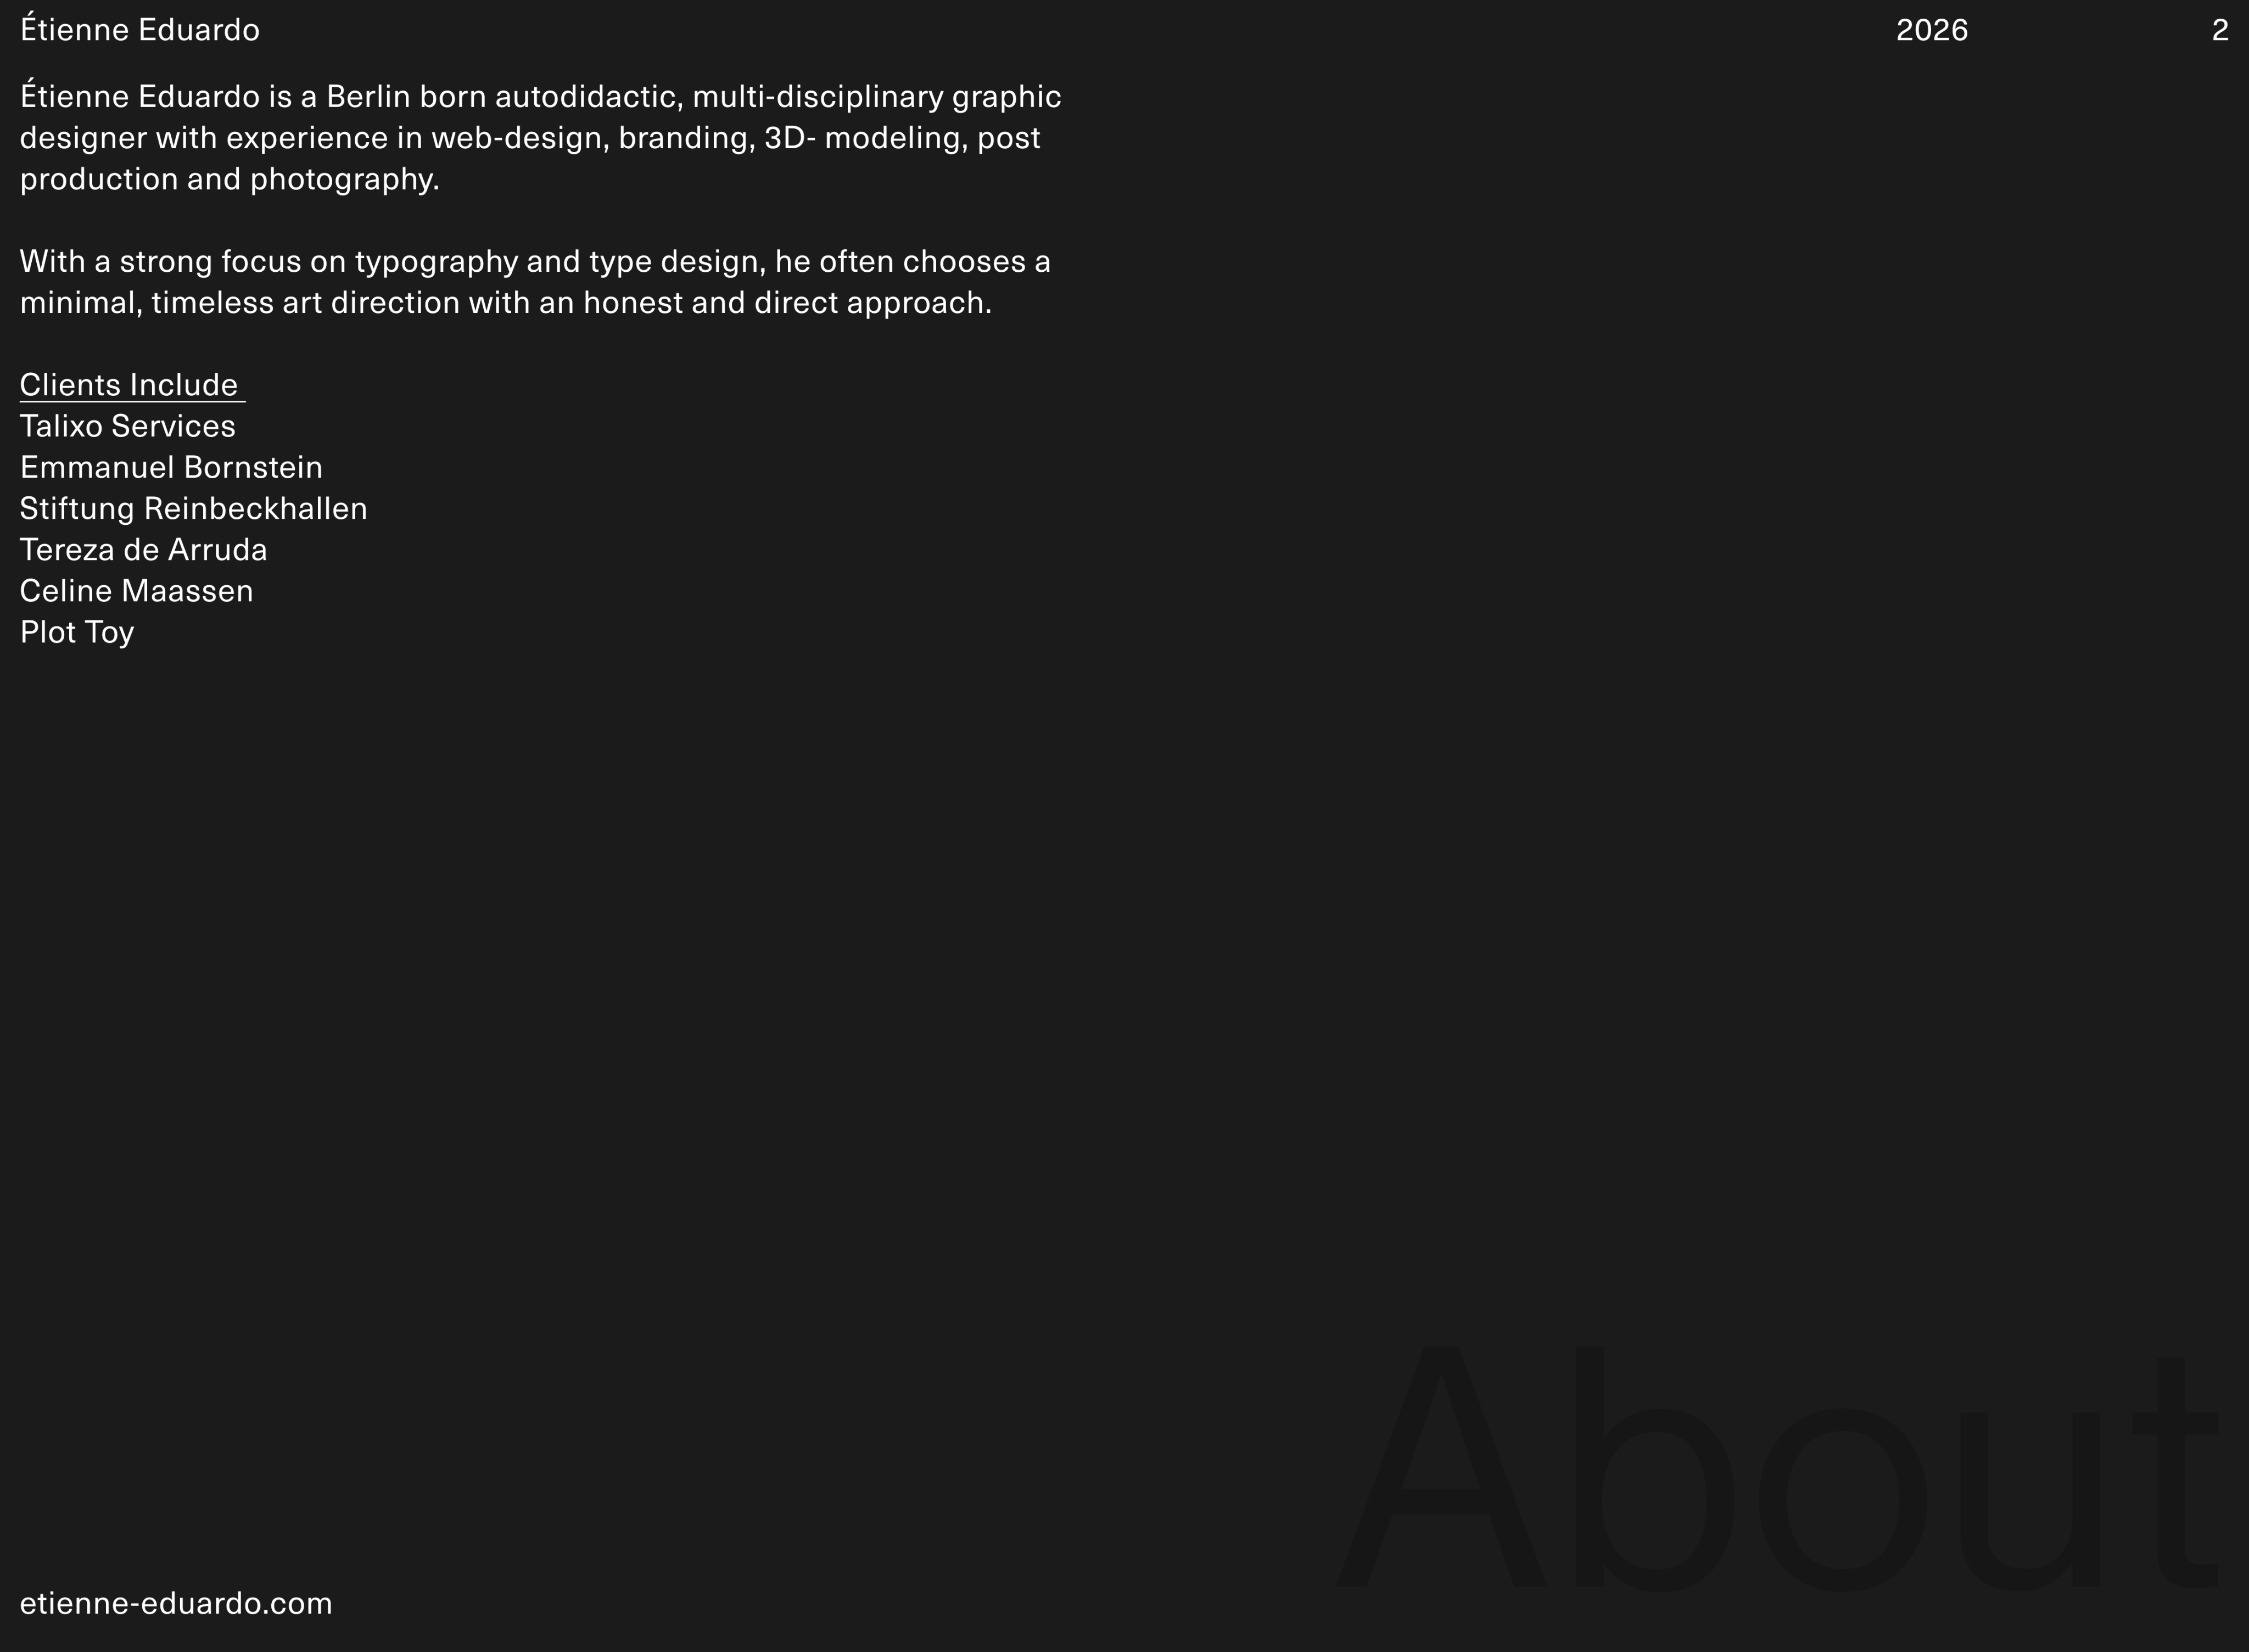Click the large About background title
Viewport: 2249px width, 1652px height.
[x=1777, y=1466]
